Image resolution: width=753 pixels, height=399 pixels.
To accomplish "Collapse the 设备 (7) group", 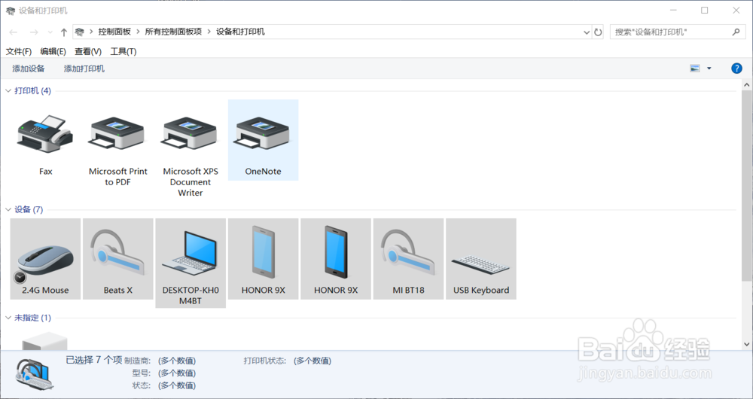I will pyautogui.click(x=8, y=209).
